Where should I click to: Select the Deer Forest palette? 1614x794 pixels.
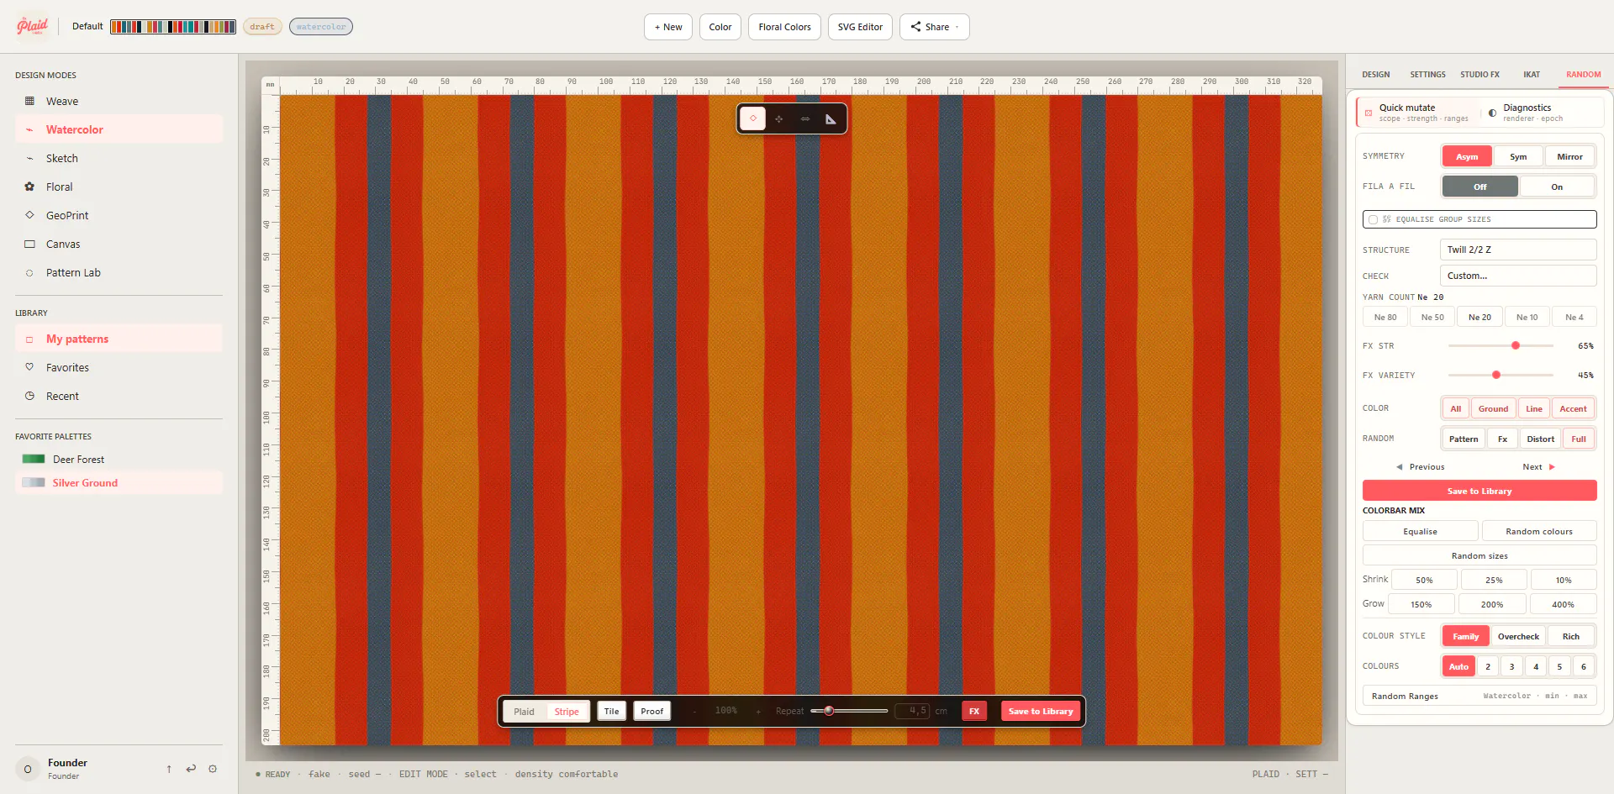coord(119,460)
